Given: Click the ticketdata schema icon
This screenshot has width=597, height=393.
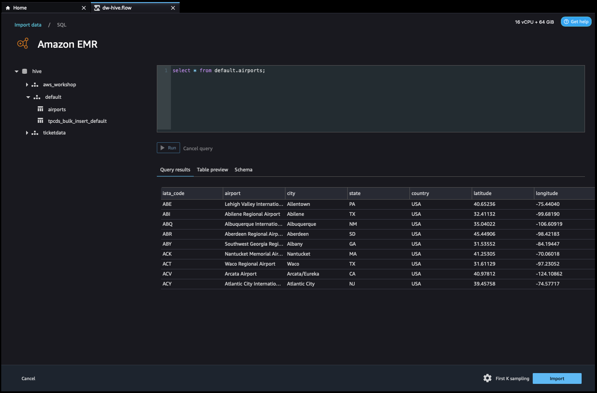Looking at the screenshot, I should 35,133.
